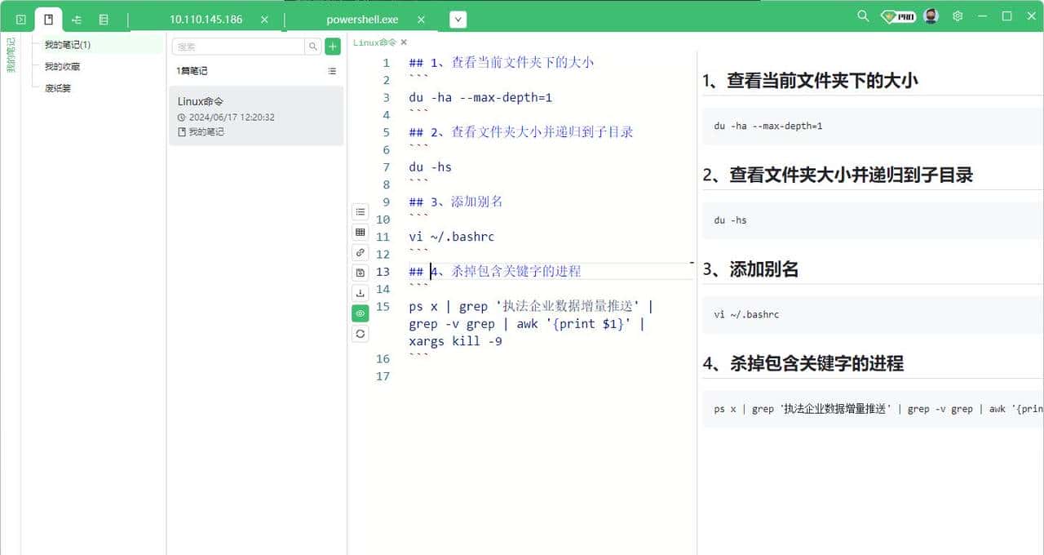Open global search via the magnifier icon
The height and width of the screenshot is (555, 1044).
(862, 16)
